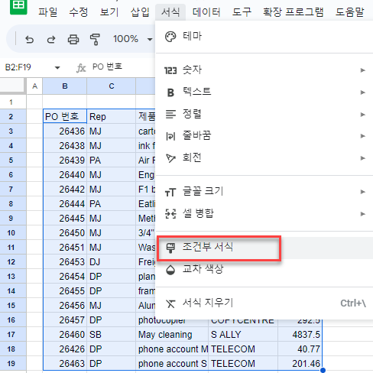373x373 pixels.
Task: Click the font size tT icon
Action: point(170,193)
